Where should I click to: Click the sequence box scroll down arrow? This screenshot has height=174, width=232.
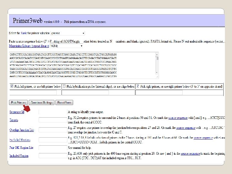click(x=157, y=72)
